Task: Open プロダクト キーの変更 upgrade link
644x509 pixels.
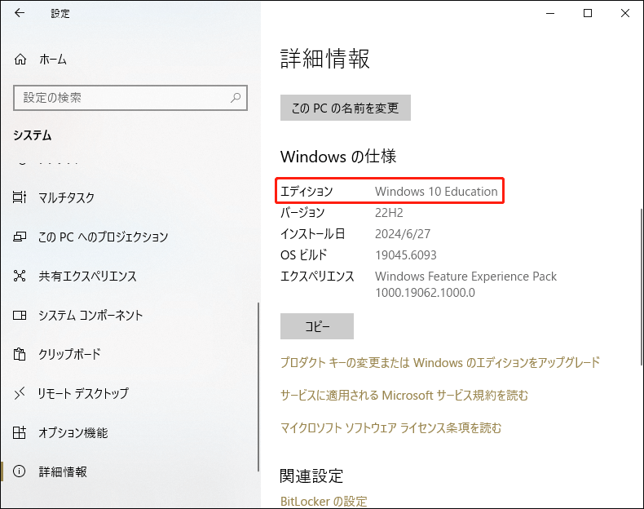Action: pyautogui.click(x=440, y=362)
